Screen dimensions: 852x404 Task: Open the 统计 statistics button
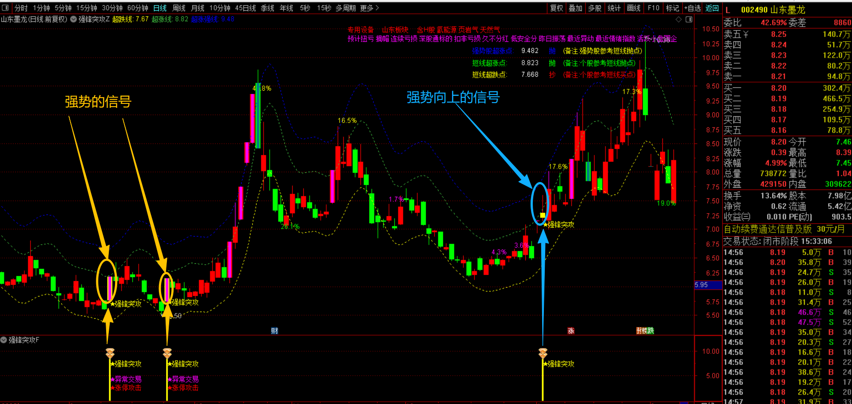point(614,8)
